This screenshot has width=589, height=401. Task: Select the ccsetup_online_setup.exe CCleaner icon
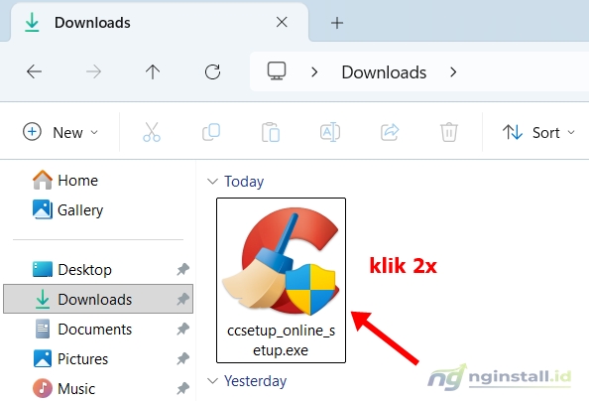[281, 261]
